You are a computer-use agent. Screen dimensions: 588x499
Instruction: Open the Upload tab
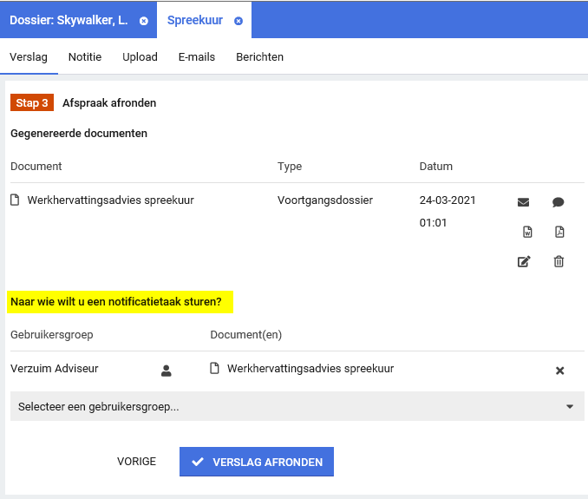(140, 57)
